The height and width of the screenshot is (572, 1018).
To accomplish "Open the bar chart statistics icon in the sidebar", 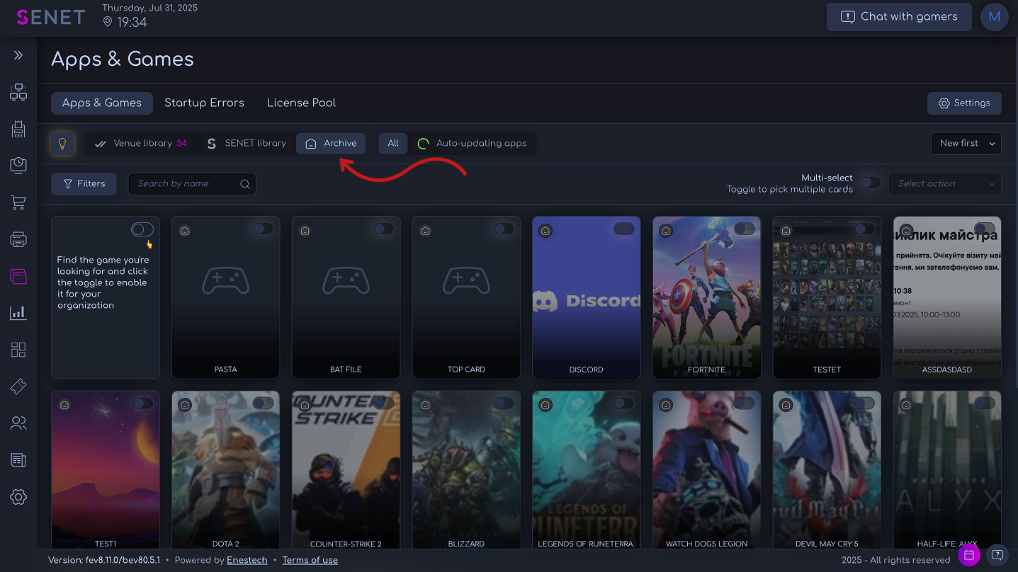I will 18,313.
